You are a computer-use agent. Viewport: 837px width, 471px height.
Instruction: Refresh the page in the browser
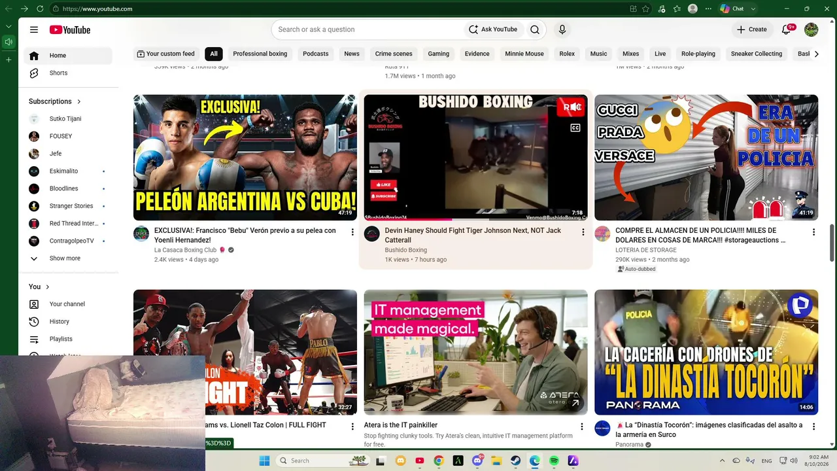point(40,9)
